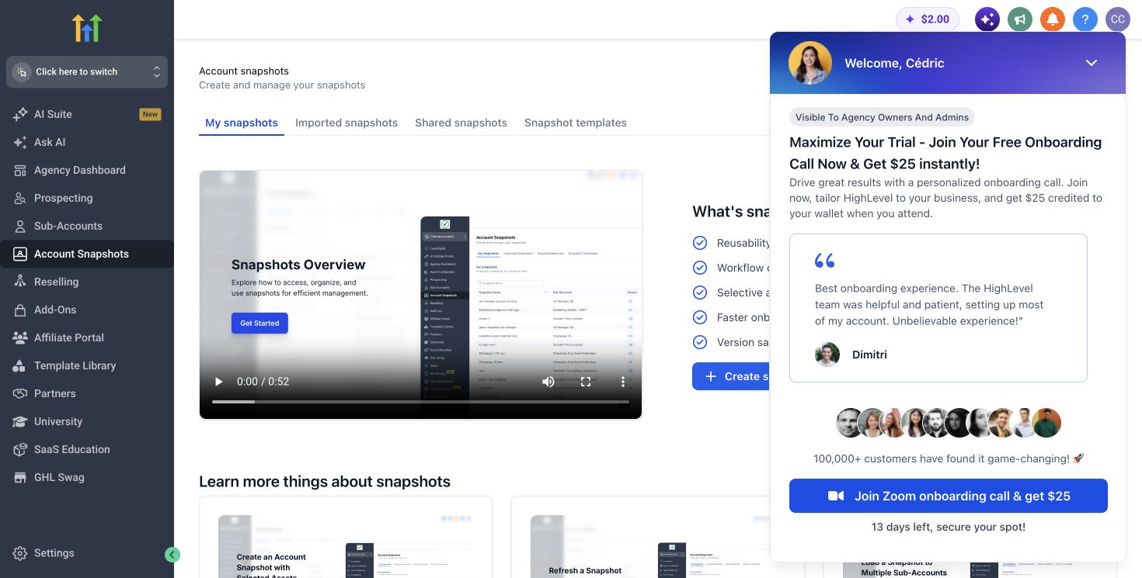The height and width of the screenshot is (578, 1142).
Task: Open Settings gear icon
Action: coord(20,553)
